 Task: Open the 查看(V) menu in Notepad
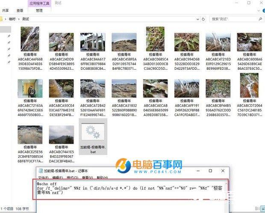click(87, 177)
